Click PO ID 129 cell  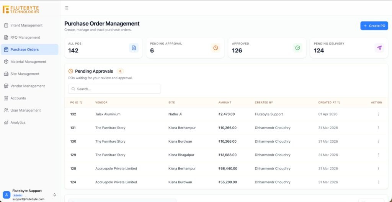point(73,155)
